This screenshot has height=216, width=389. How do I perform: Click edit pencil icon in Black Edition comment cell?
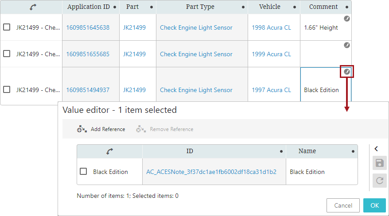coord(347,72)
